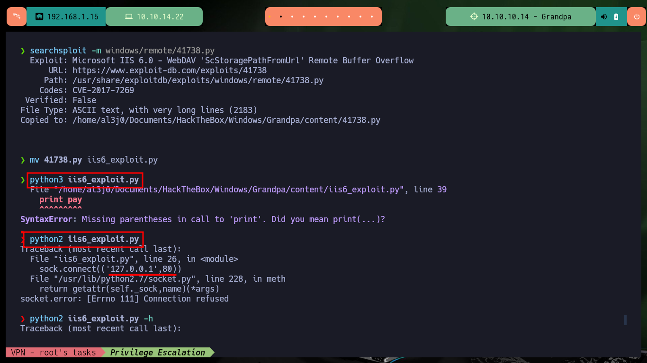This screenshot has height=363, width=647.
Task: Click the 'Verified: False' line
Action: (x=61, y=100)
